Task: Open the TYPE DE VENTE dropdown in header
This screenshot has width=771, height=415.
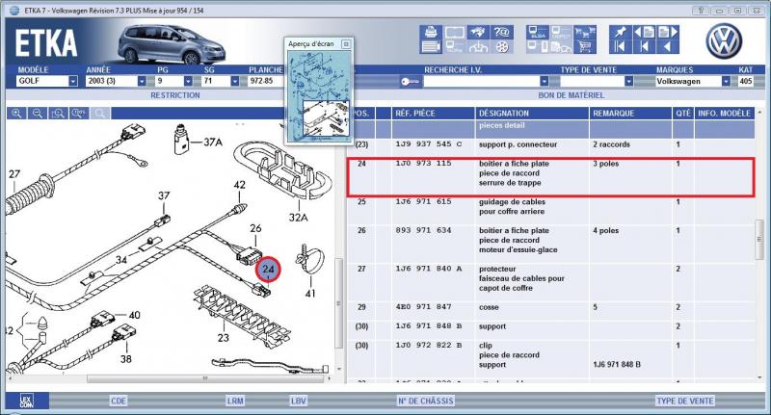Action: click(628, 81)
